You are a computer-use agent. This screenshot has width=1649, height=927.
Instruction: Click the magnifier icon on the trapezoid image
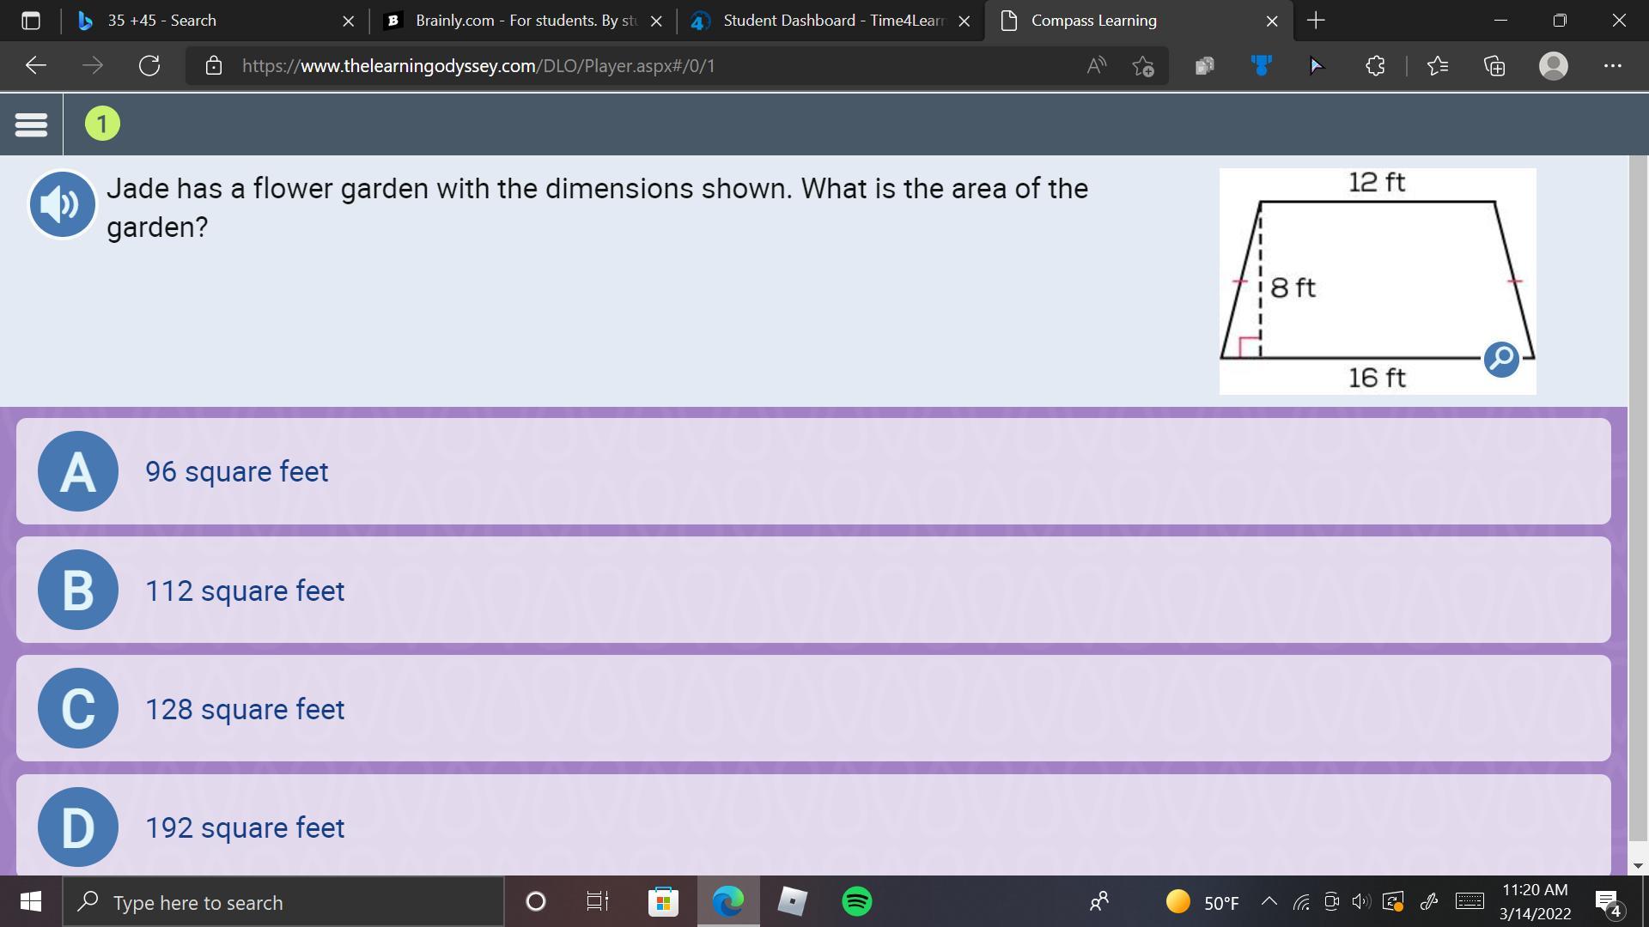pos(1501,359)
